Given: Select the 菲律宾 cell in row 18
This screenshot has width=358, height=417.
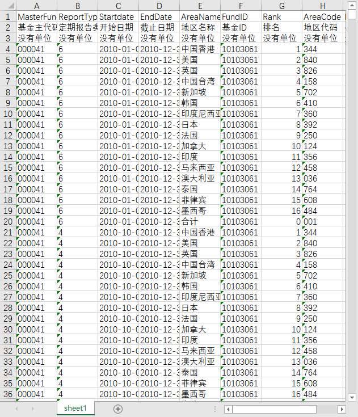Looking at the screenshot, I should coord(200,200).
